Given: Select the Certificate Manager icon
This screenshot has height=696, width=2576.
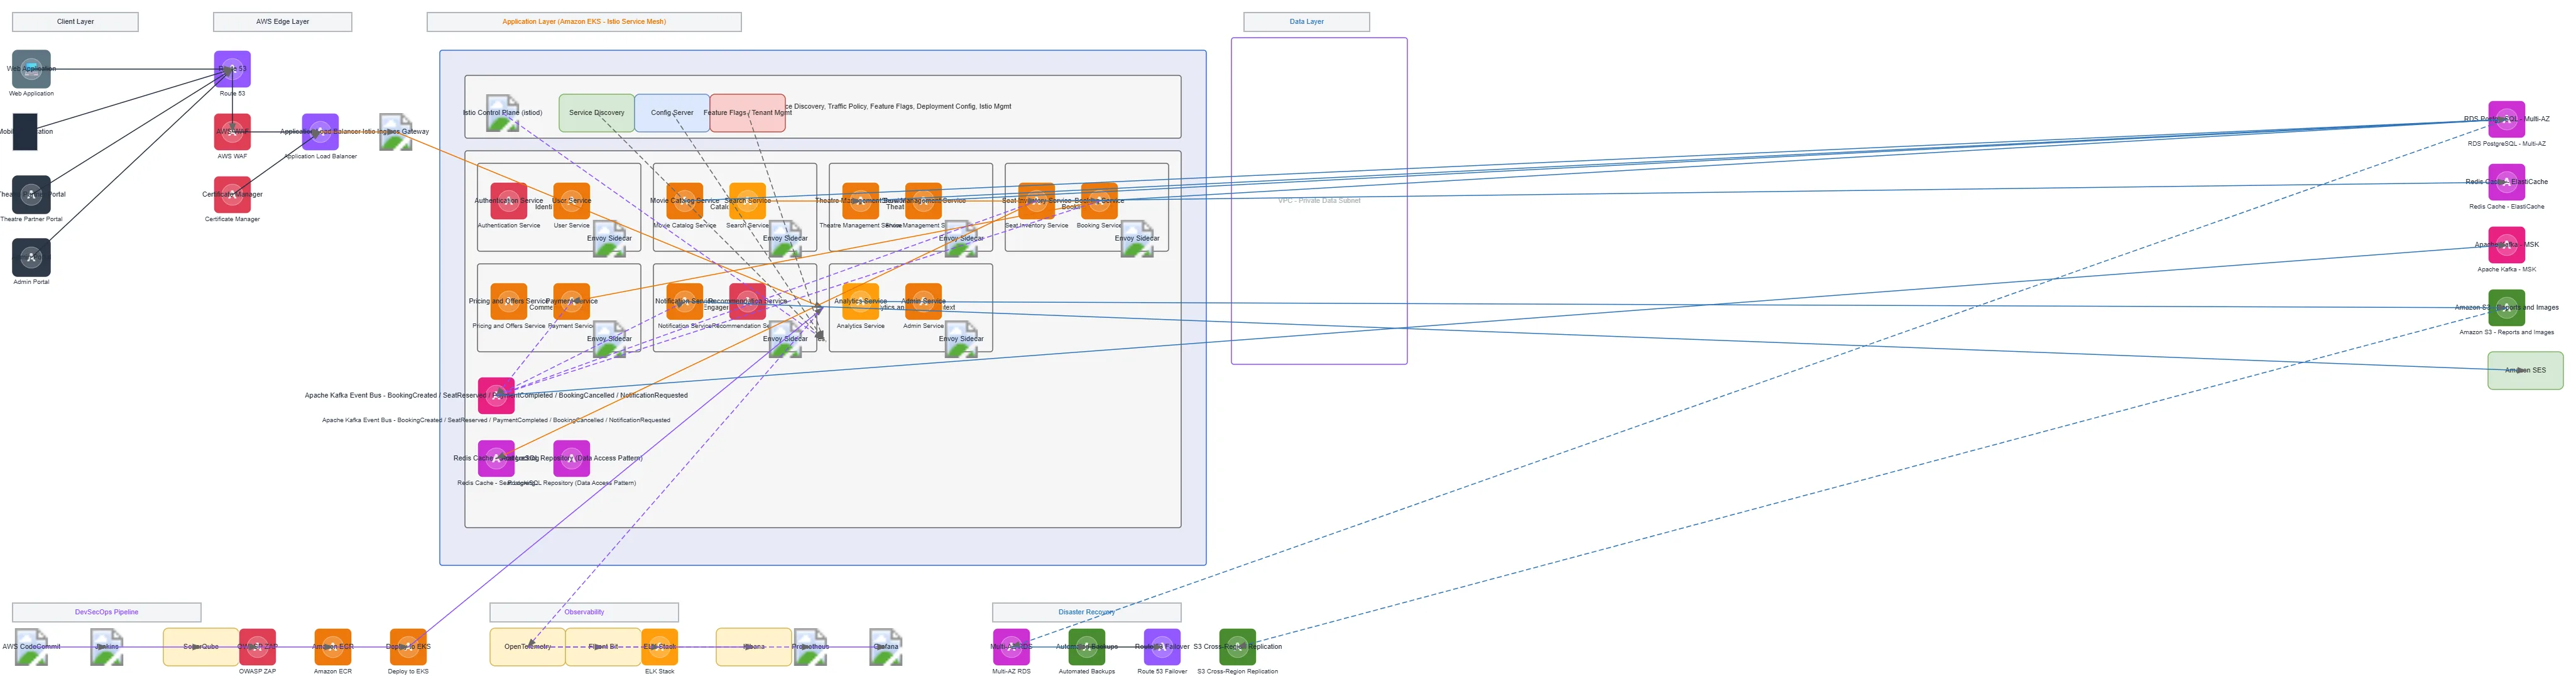Looking at the screenshot, I should 232,195.
